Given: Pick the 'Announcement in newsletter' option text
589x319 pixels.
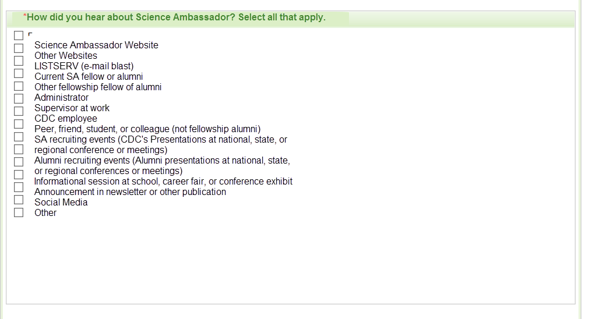Looking at the screenshot, I should tap(130, 192).
